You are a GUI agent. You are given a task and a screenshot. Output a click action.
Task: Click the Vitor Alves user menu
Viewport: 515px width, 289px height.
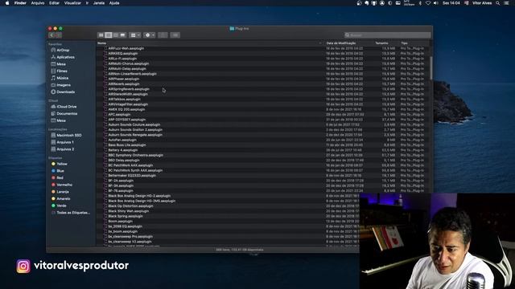click(482, 3)
